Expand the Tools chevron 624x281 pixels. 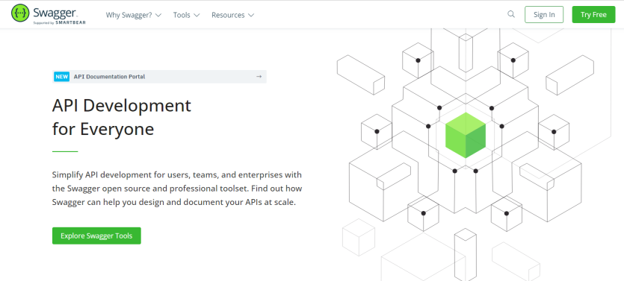(x=197, y=15)
